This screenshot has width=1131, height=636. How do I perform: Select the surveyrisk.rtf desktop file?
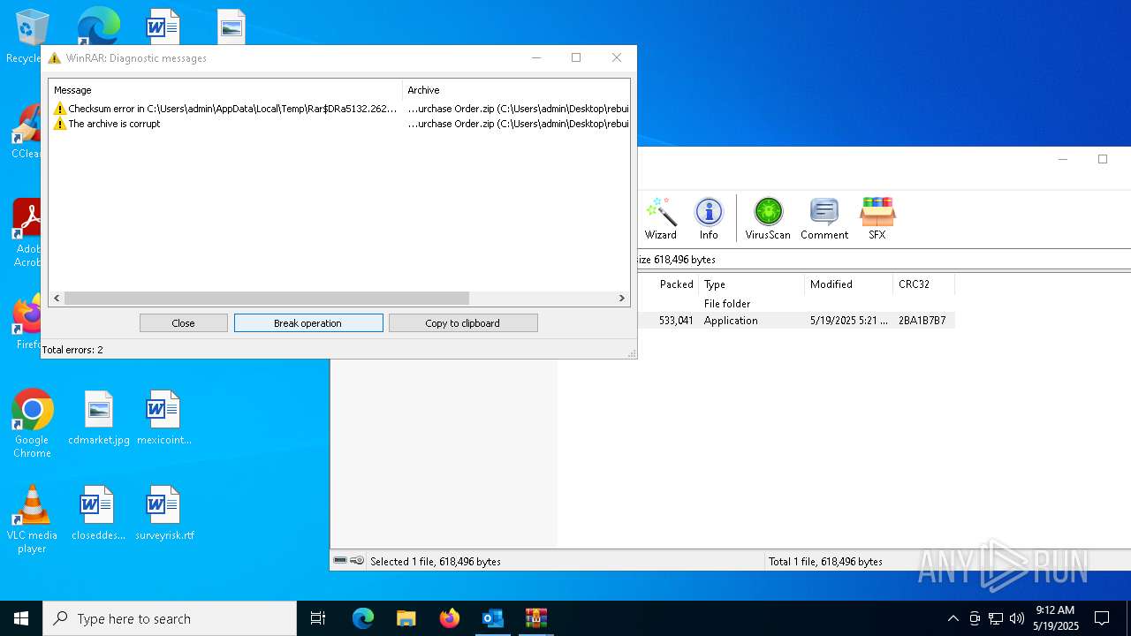(164, 512)
